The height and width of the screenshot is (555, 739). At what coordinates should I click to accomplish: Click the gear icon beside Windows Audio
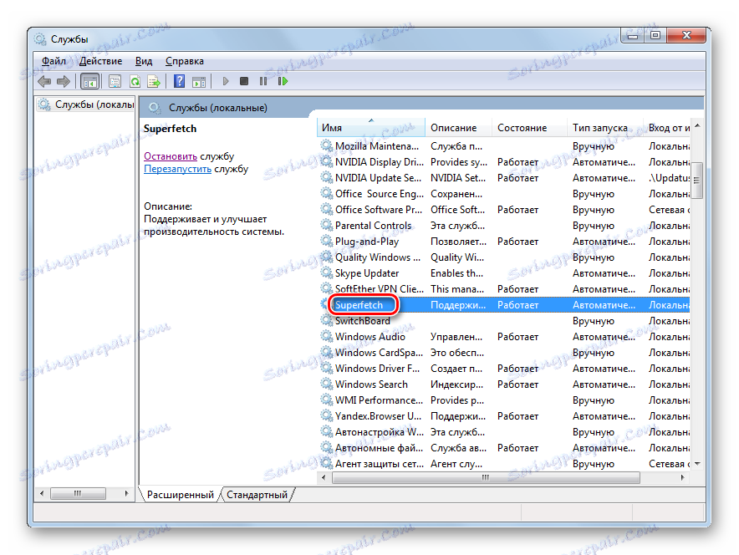[x=327, y=336]
